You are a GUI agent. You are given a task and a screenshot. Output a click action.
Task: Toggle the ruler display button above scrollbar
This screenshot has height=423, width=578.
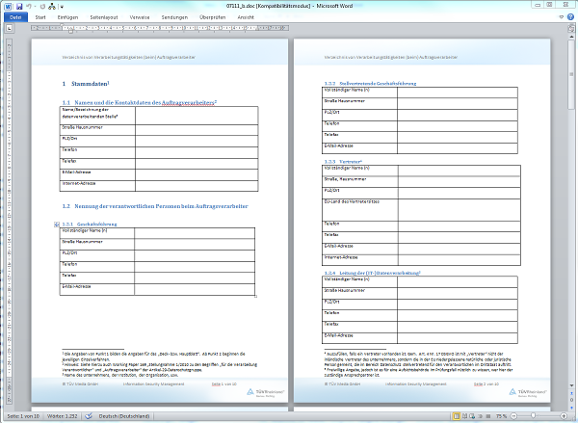pos(572,28)
